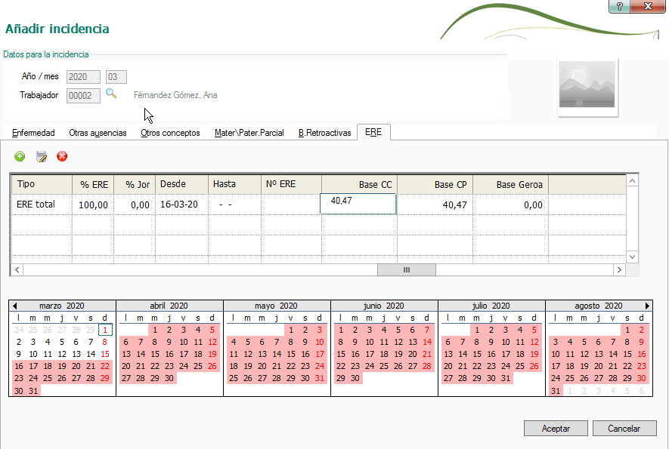Click the horizontal scrollbar thumb
669x449 pixels.
(406, 269)
